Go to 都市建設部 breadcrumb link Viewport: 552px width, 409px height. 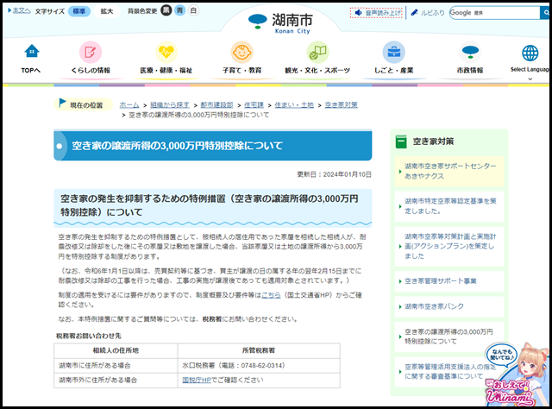pyautogui.click(x=216, y=105)
